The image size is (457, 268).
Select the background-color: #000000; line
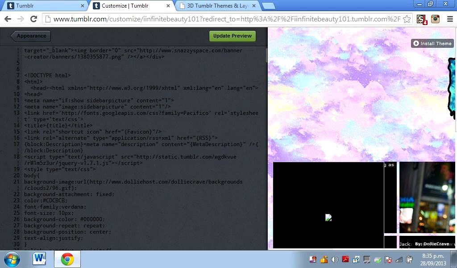coord(64,219)
